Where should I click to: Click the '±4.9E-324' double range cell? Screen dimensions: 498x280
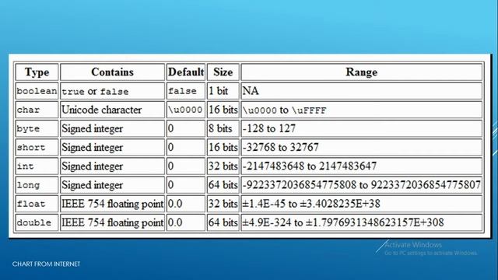tap(361, 222)
